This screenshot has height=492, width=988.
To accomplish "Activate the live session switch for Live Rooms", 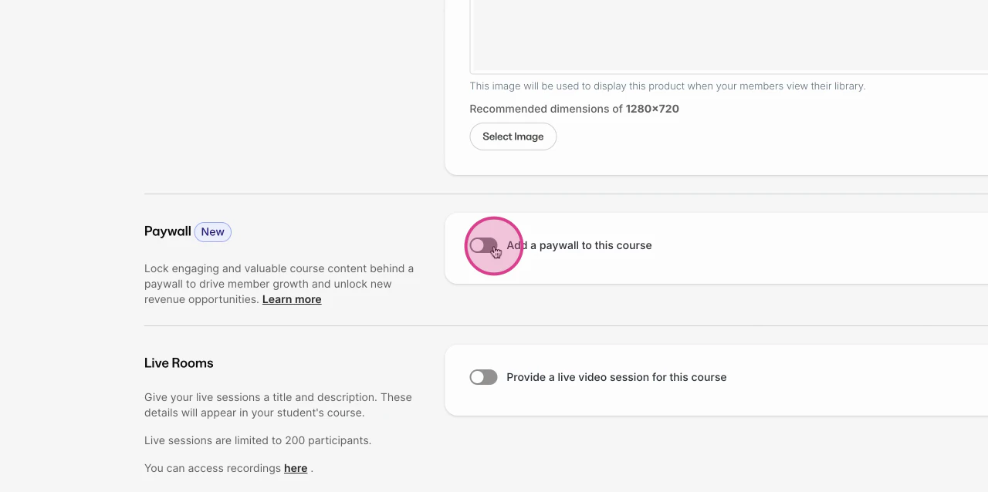I will (x=483, y=377).
